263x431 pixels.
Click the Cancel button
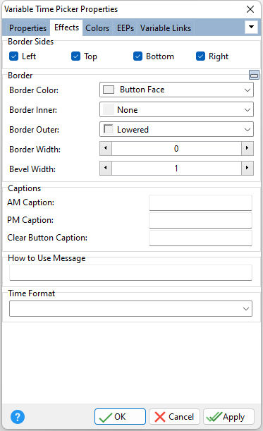click(174, 417)
